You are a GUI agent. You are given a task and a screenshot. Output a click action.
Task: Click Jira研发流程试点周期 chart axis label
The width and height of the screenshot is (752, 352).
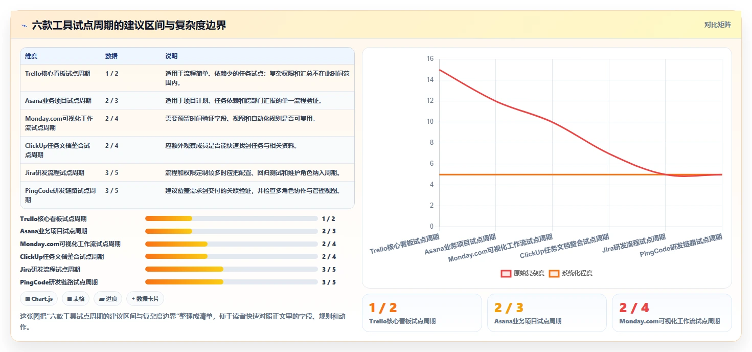point(634,244)
